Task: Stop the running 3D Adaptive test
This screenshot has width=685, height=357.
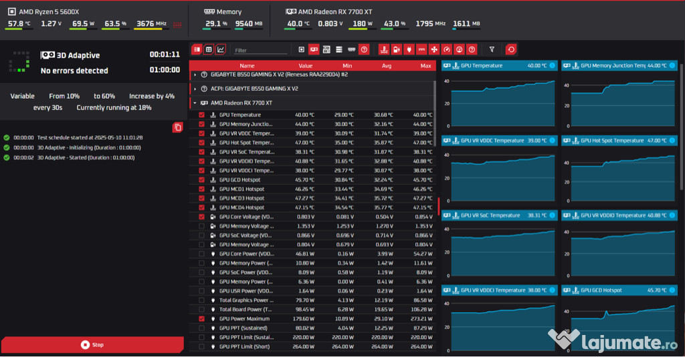Action: click(92, 345)
